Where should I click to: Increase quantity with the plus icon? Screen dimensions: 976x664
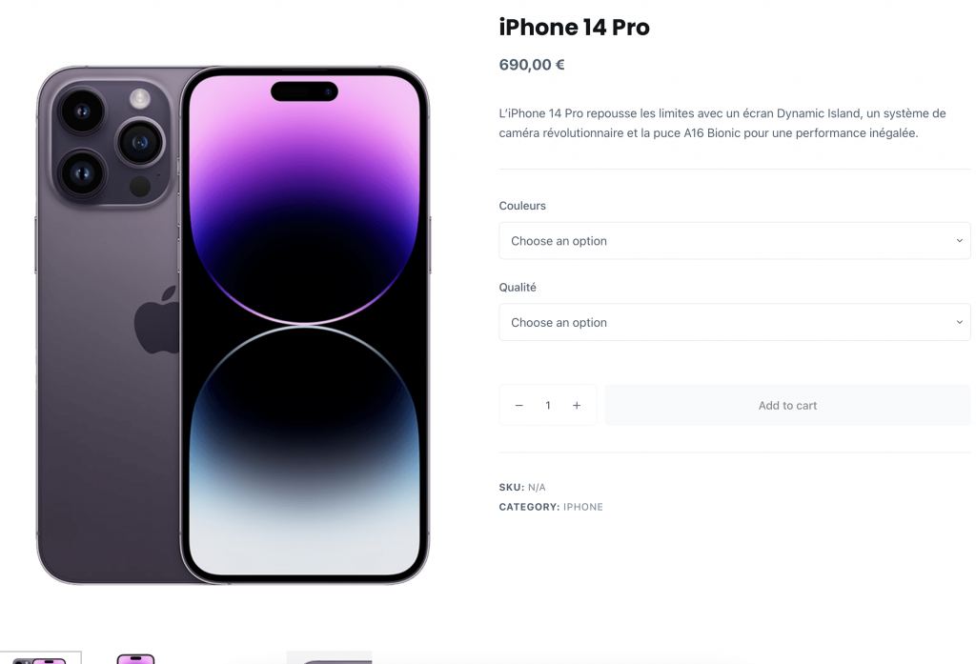[577, 405]
